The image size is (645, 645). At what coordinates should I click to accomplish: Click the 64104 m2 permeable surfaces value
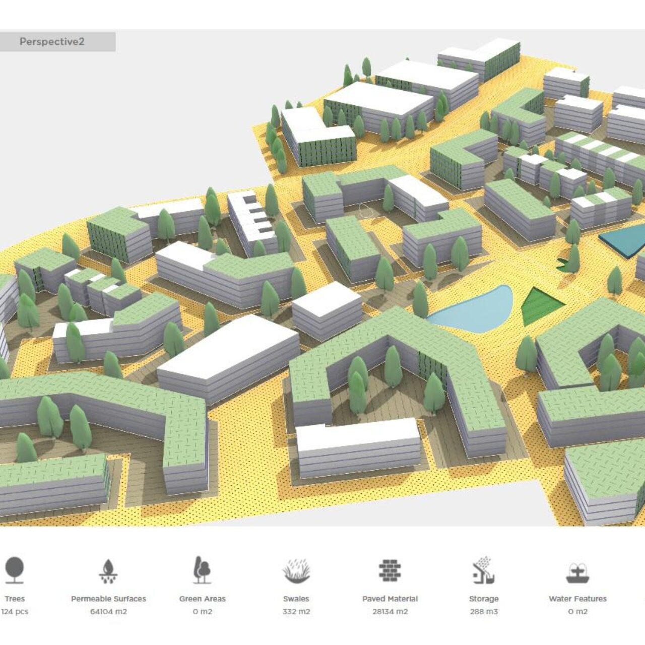[108, 612]
